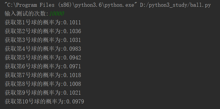The image size is (220, 109).
Task: Select the ball 8 probability line 0.1008
Action: (43, 84)
